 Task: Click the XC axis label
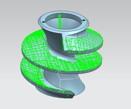click(77, 78)
